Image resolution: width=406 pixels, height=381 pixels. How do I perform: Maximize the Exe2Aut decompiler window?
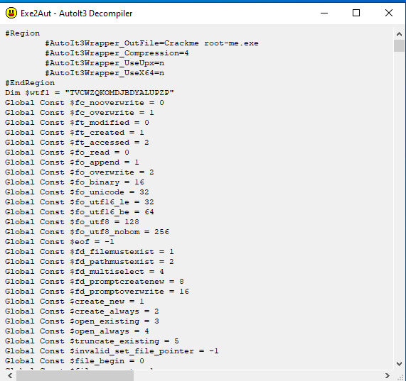coord(356,13)
